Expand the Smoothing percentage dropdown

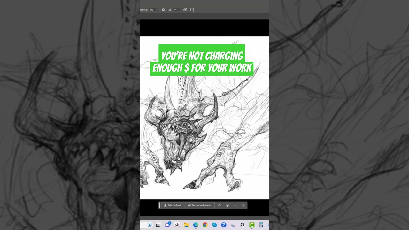pos(158,10)
